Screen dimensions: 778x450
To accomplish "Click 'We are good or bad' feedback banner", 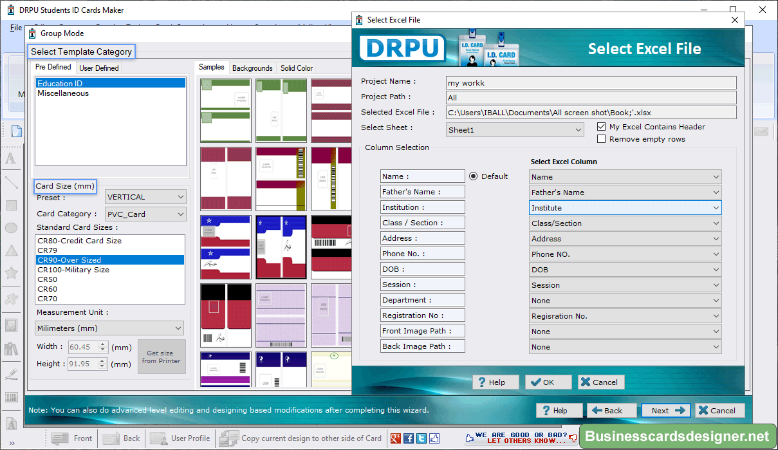I will (x=521, y=438).
